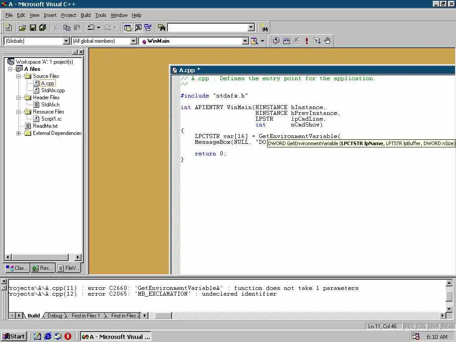Click the Workspace 'A': 1 project(s) node
The image size is (456, 342).
[x=44, y=61]
